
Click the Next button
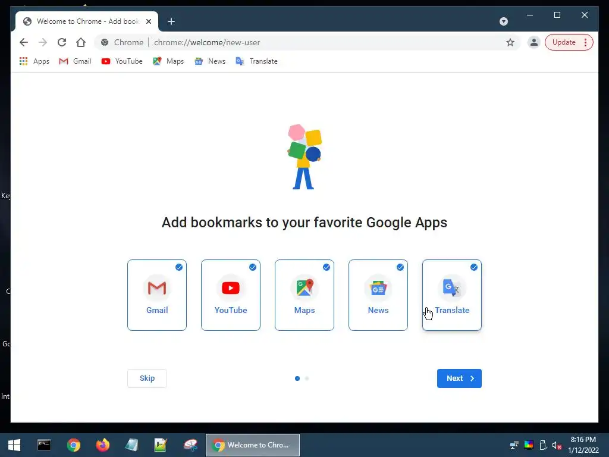tap(459, 378)
